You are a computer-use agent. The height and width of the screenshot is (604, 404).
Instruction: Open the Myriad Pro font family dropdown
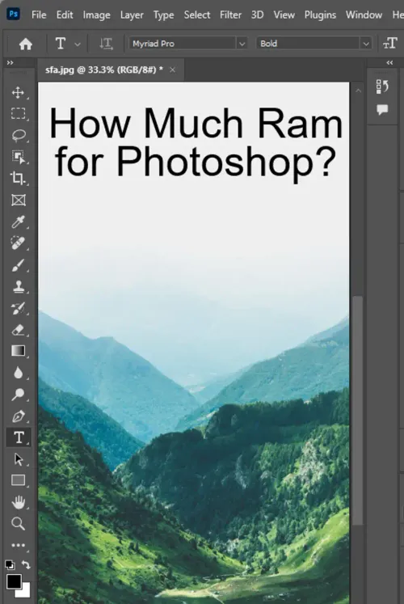pos(242,44)
